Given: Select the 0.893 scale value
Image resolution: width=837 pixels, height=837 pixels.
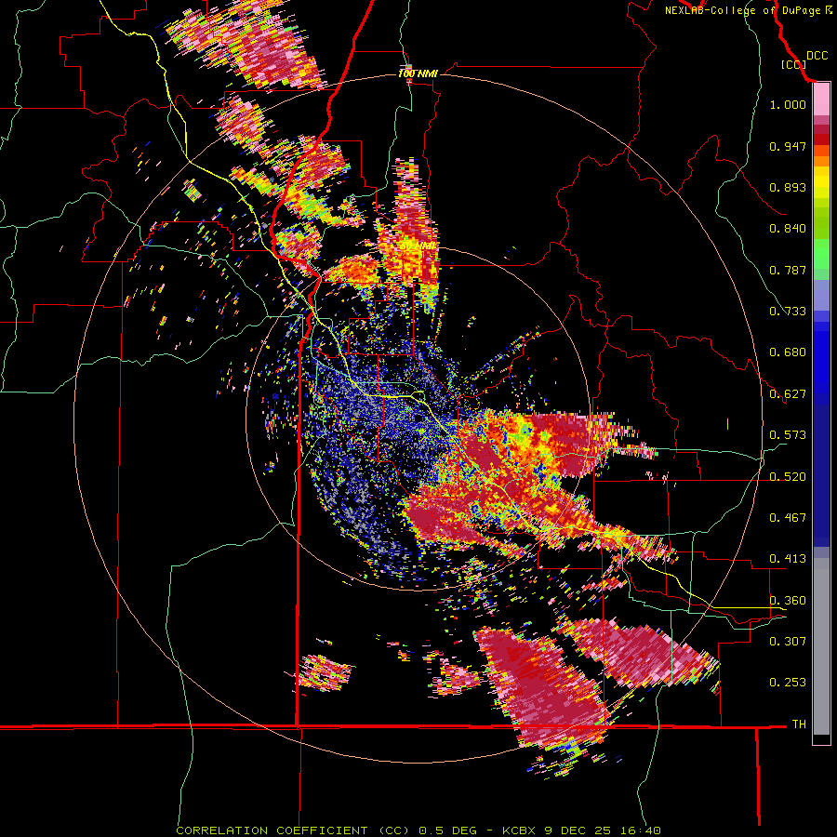Looking at the screenshot, I should (788, 187).
